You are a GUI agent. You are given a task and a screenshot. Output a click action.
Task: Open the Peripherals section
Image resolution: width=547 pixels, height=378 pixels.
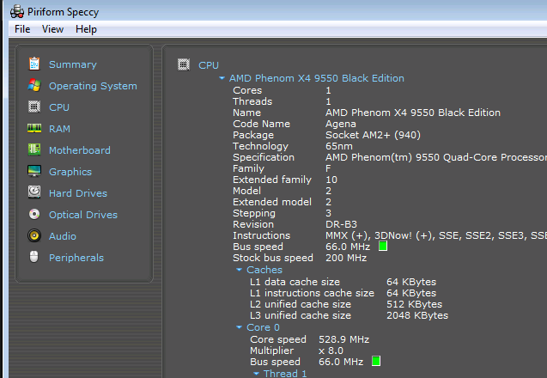click(x=76, y=258)
